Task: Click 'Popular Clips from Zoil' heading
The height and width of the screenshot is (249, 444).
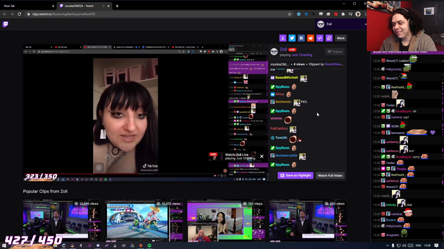Action: click(x=45, y=192)
